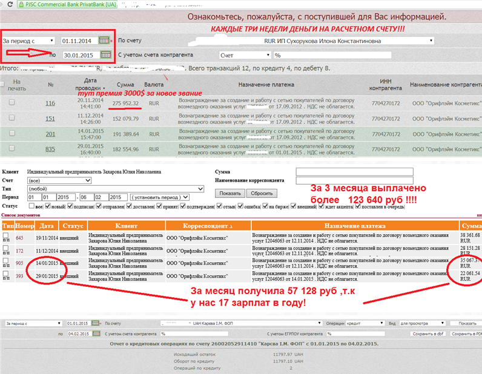The height and width of the screenshot is (374, 482).
Task: Uncheck 'поставлен в очередь' status checkbox
Action: click(358, 206)
